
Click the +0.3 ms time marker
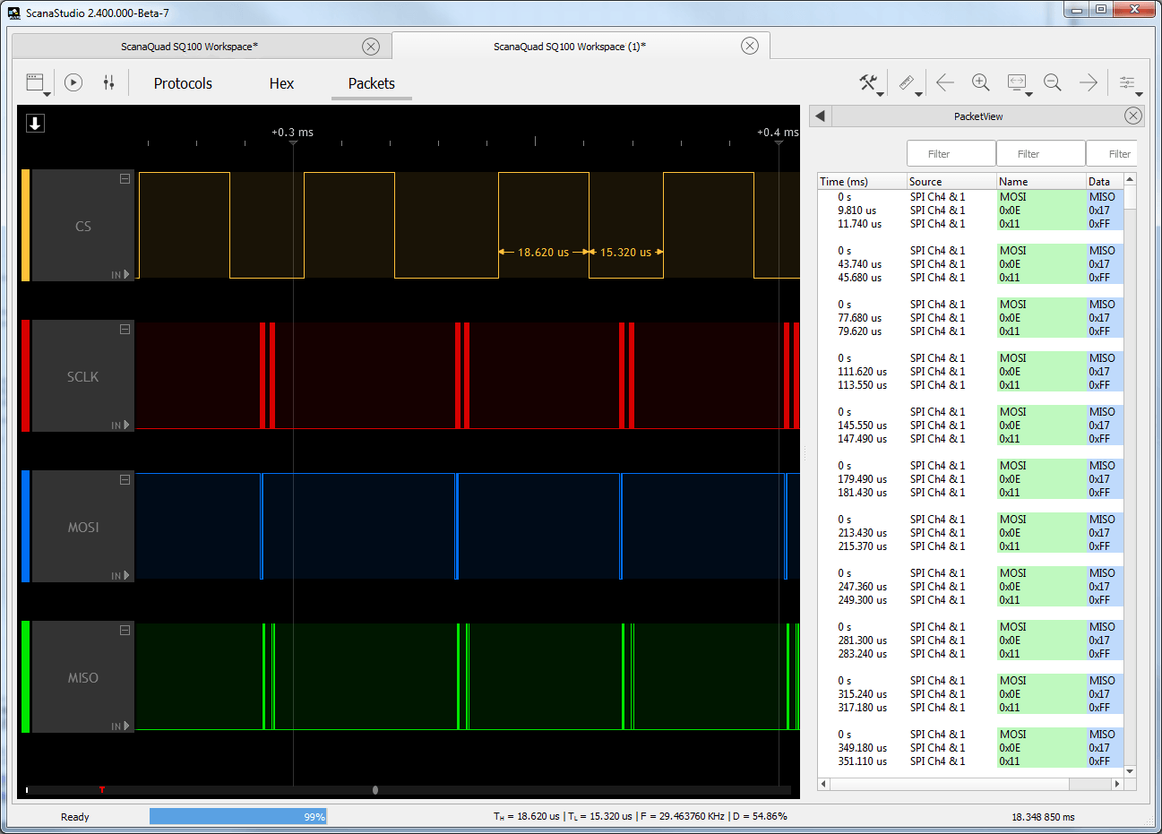click(x=293, y=133)
